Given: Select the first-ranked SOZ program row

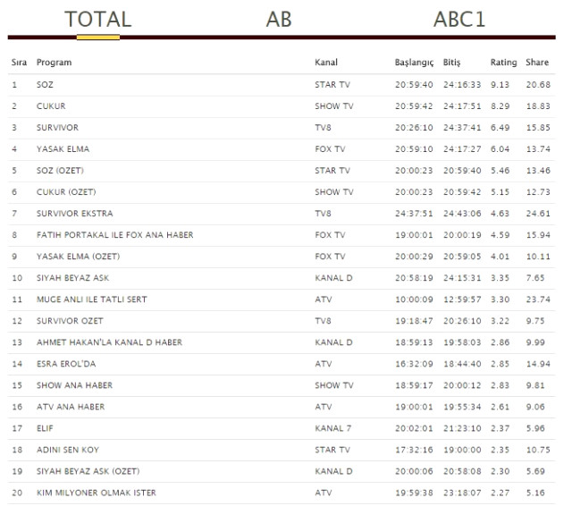Looking at the screenshot, I should pyautogui.click(x=45, y=85).
